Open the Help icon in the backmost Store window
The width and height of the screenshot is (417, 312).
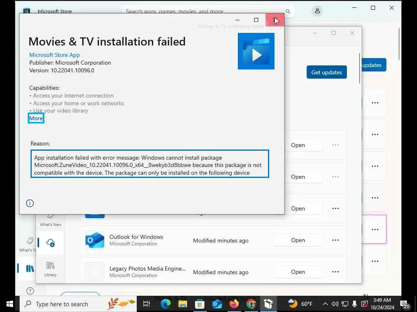tap(30, 291)
